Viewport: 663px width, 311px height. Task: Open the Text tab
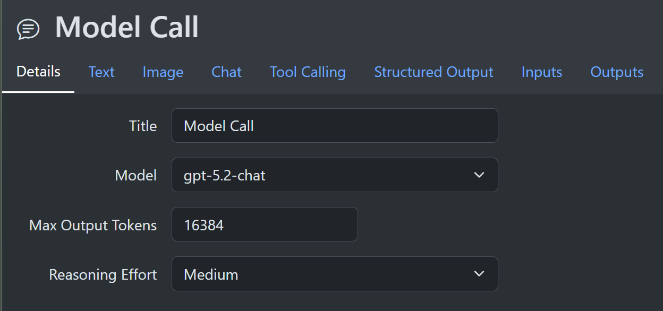click(101, 72)
